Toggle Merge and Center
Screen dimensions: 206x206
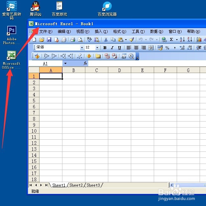click(151, 48)
